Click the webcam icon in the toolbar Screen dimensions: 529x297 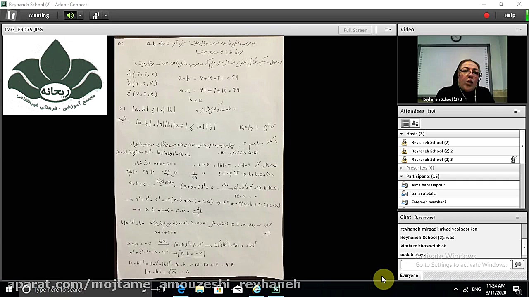[x=95, y=15]
